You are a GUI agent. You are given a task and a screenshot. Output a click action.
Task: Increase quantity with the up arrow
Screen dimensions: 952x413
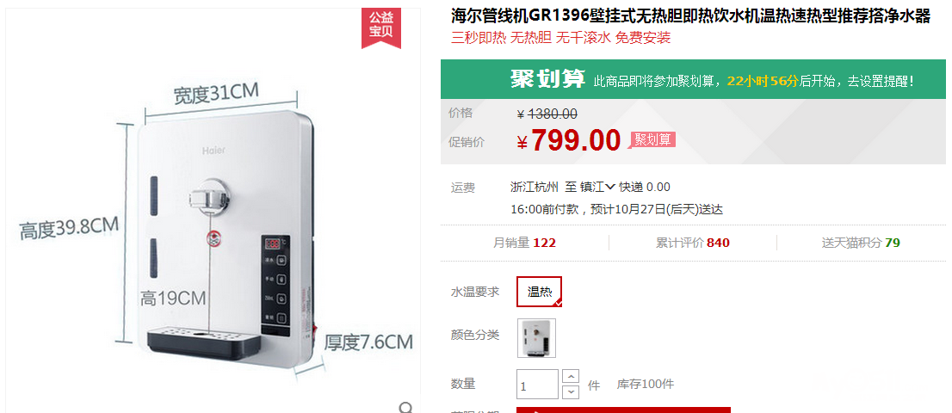(x=571, y=376)
